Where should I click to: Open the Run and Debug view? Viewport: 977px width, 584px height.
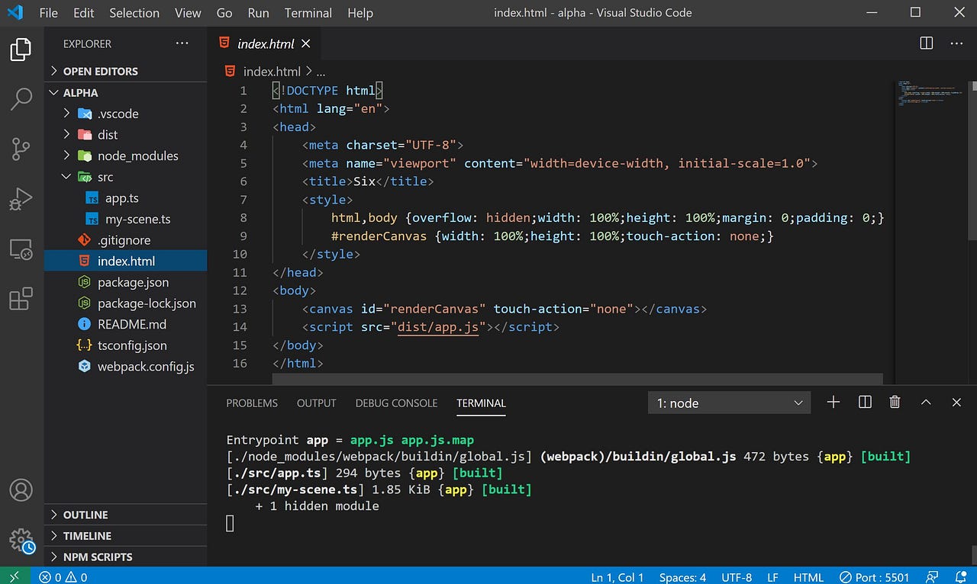click(20, 199)
